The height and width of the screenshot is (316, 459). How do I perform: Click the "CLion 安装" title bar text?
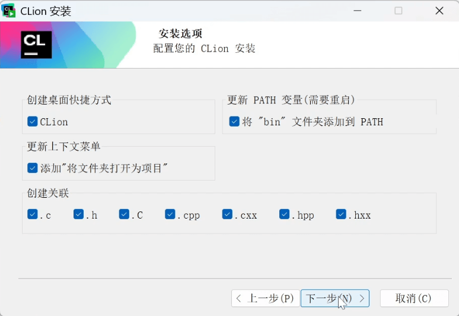click(x=46, y=11)
